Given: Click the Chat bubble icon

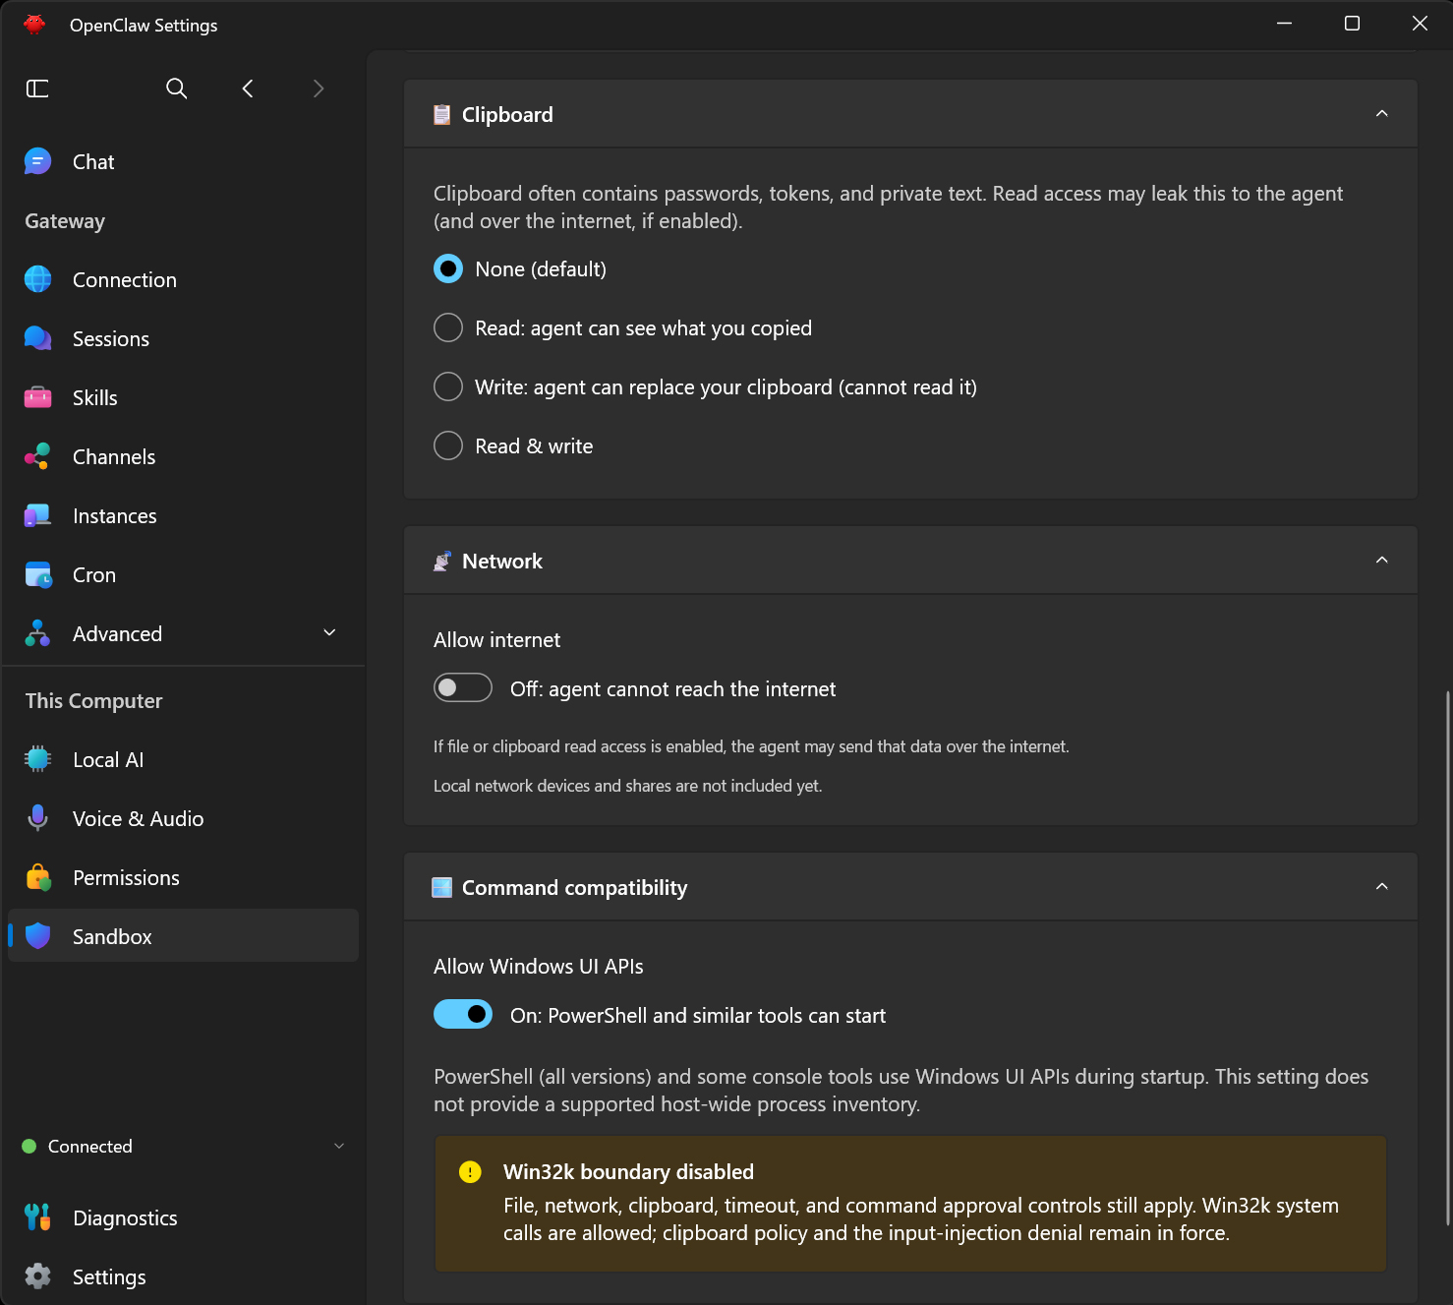Looking at the screenshot, I should 38,161.
